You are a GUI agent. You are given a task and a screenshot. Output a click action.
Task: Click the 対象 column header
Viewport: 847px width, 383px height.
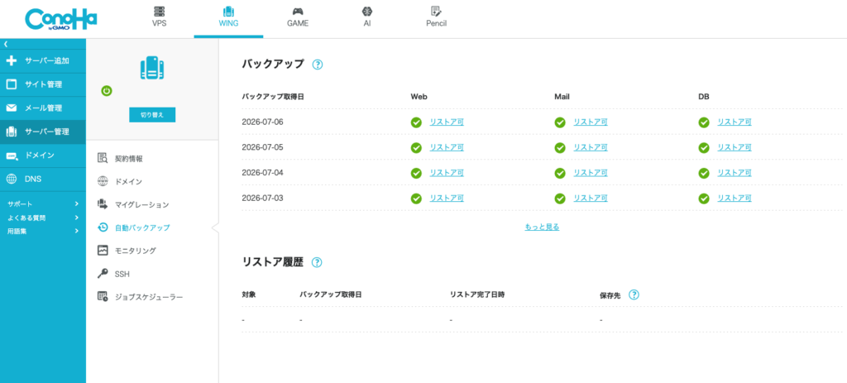pyautogui.click(x=248, y=294)
